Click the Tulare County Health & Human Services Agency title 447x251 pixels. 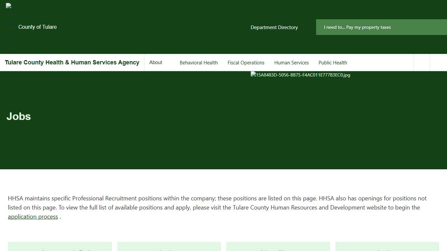tap(72, 62)
